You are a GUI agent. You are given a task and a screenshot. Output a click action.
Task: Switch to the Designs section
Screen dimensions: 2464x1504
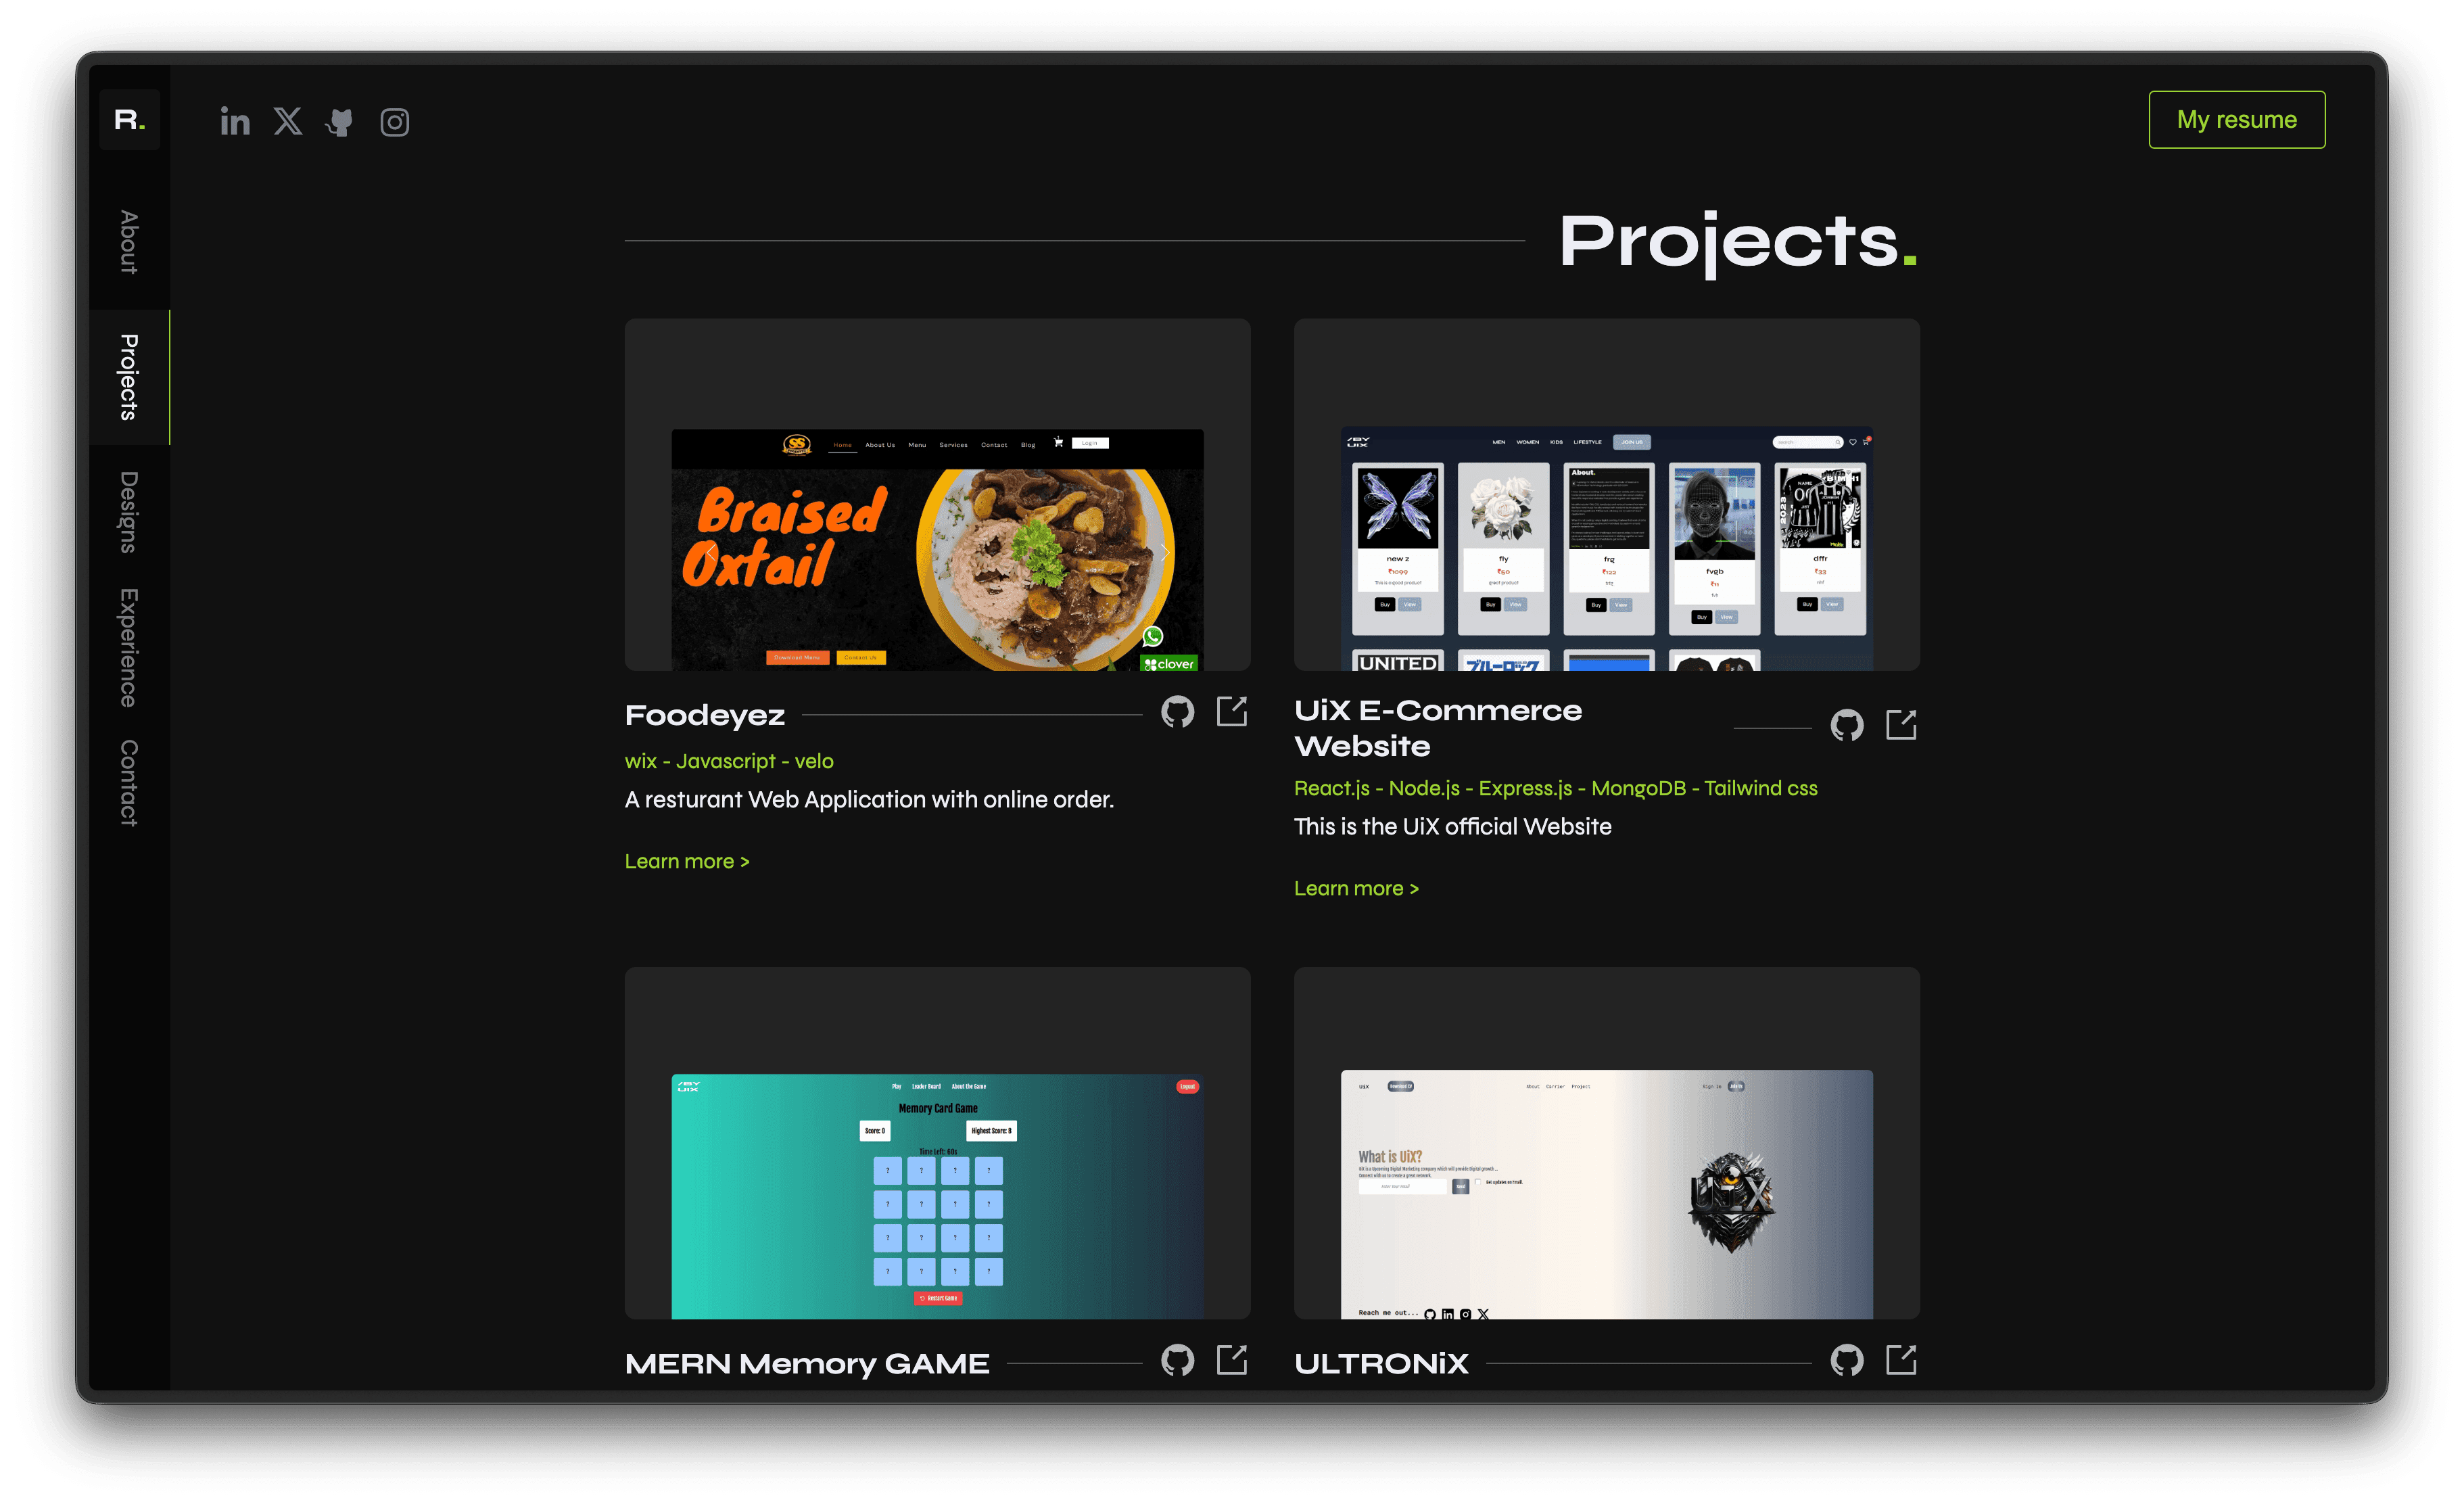pyautogui.click(x=129, y=512)
